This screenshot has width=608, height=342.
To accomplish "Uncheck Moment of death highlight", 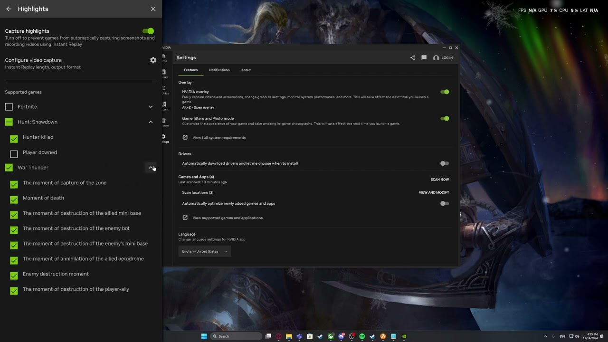I will (14, 199).
